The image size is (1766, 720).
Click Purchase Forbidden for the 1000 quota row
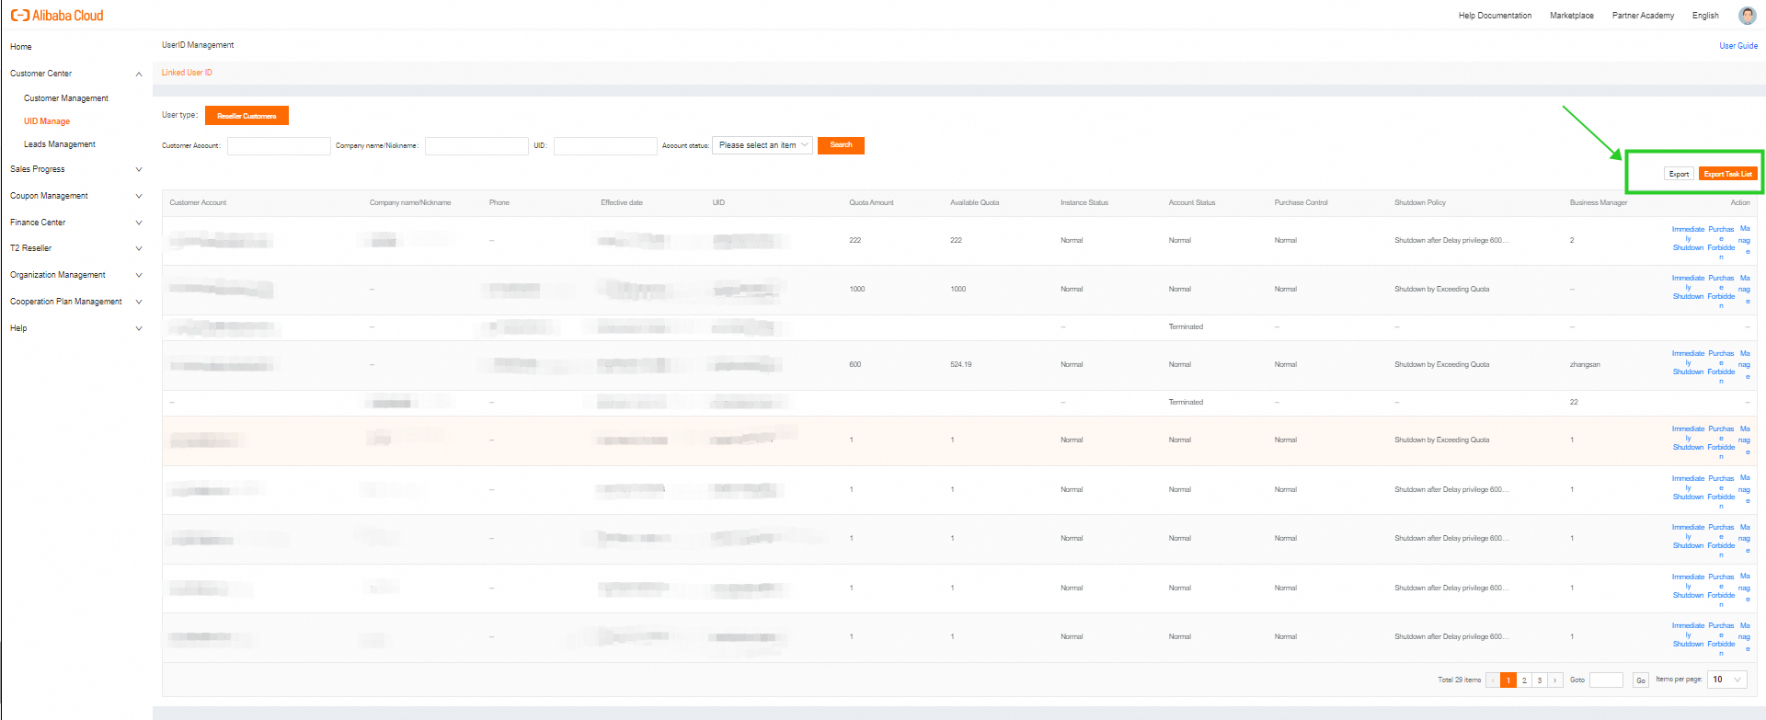(x=1721, y=291)
